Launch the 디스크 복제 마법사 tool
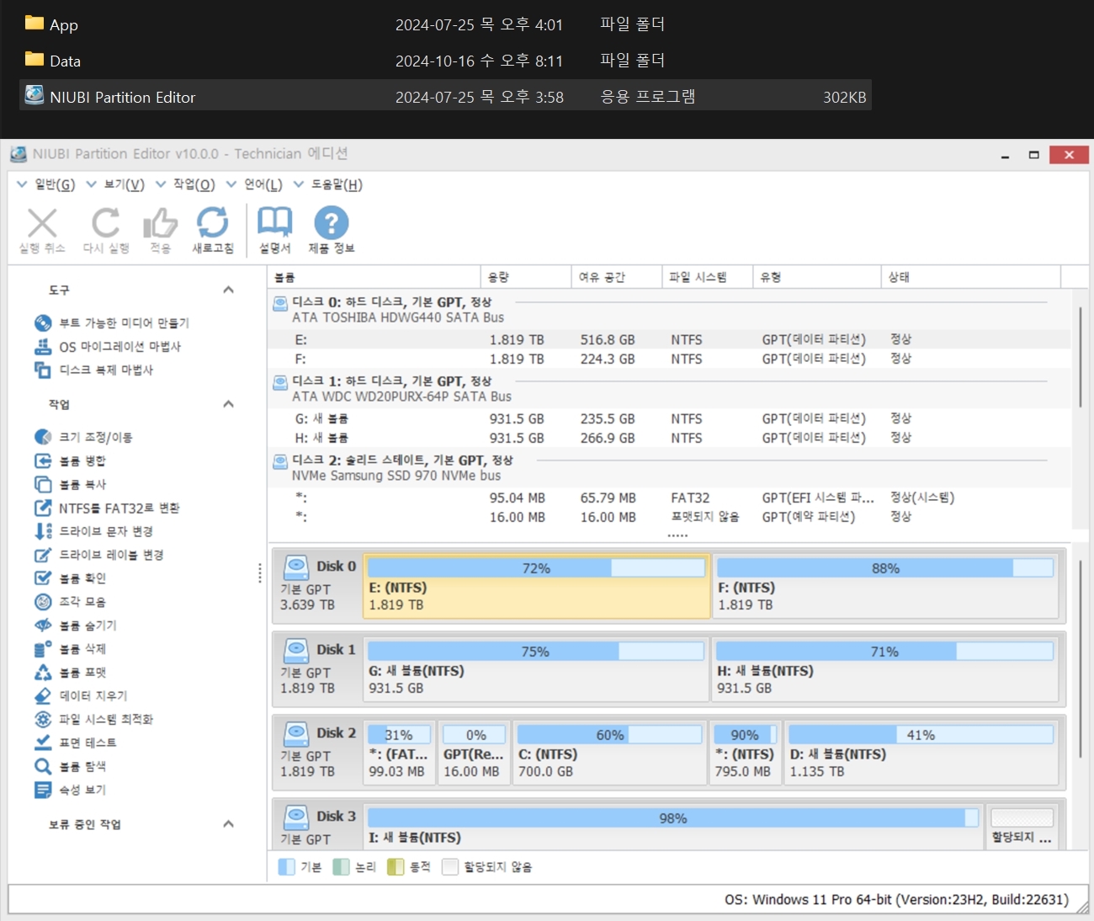 point(94,370)
